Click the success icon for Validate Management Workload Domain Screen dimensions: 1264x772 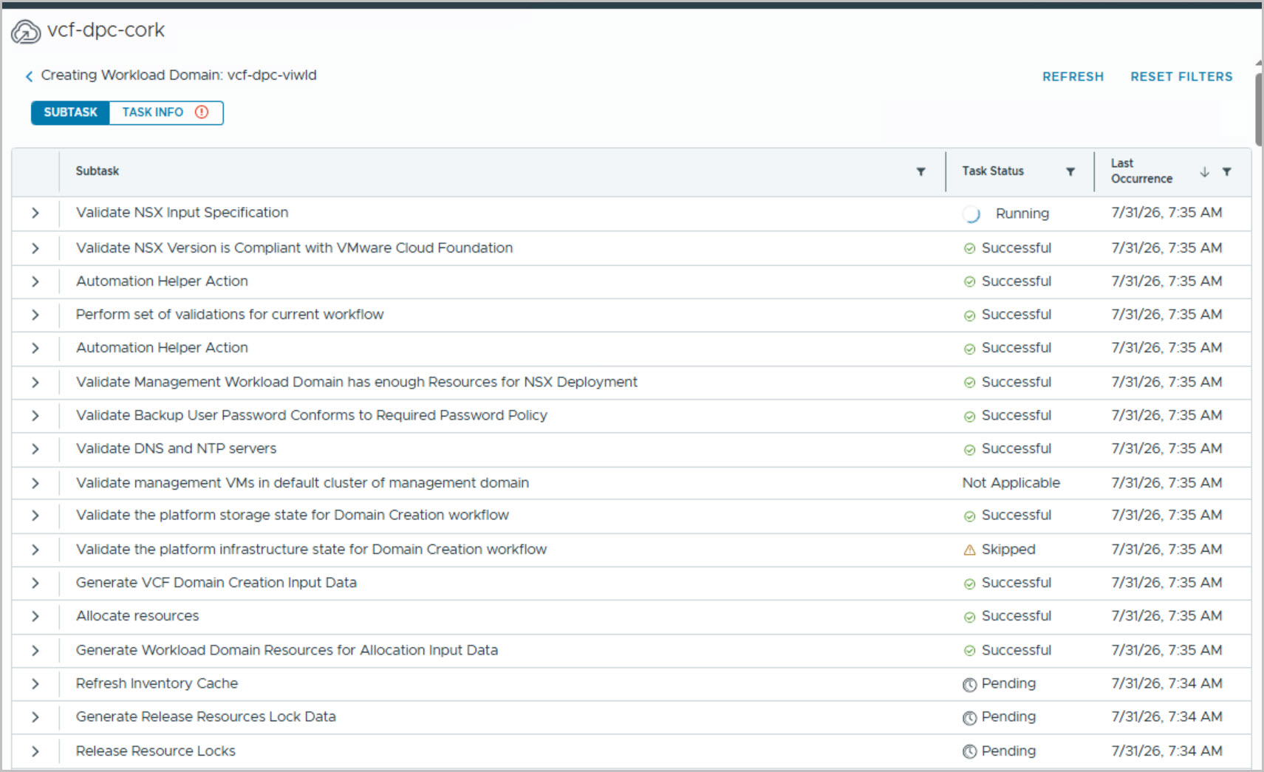969,383
